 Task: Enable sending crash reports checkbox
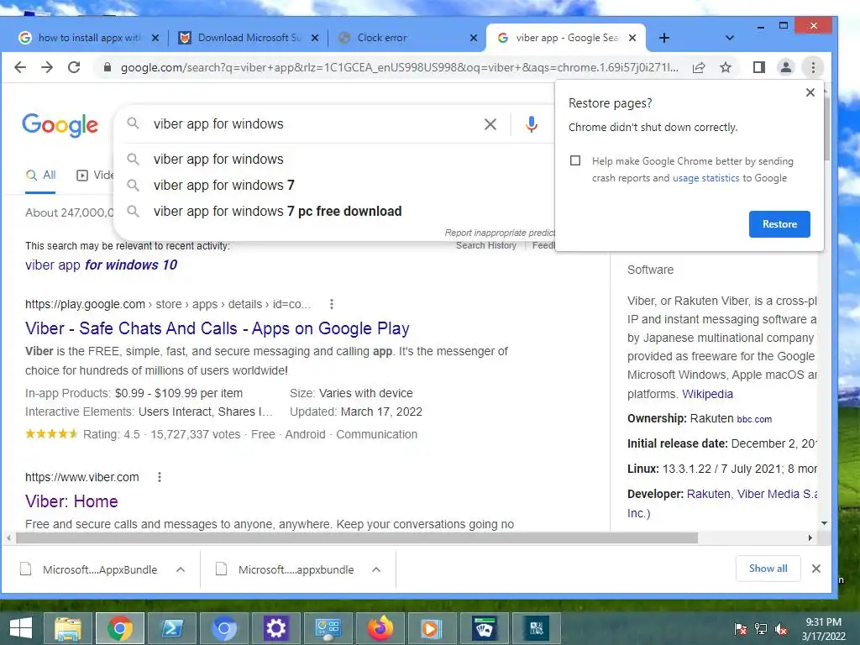574,160
